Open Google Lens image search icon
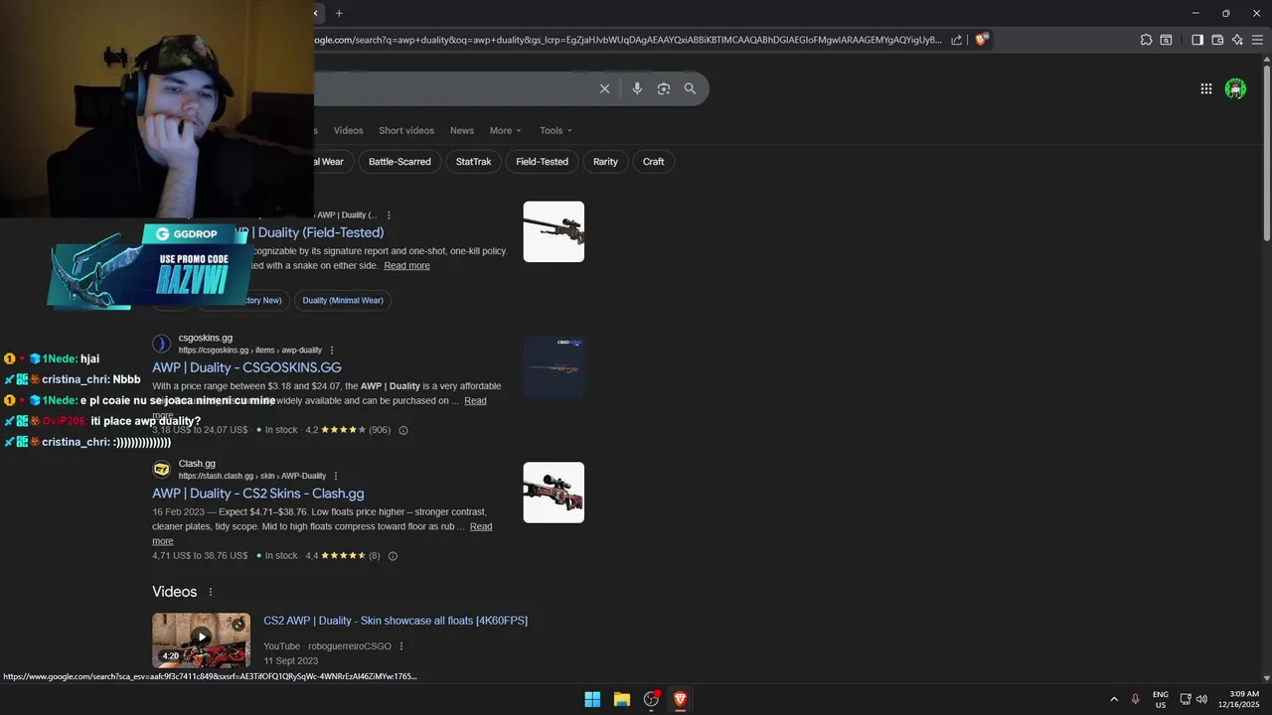 click(x=664, y=88)
